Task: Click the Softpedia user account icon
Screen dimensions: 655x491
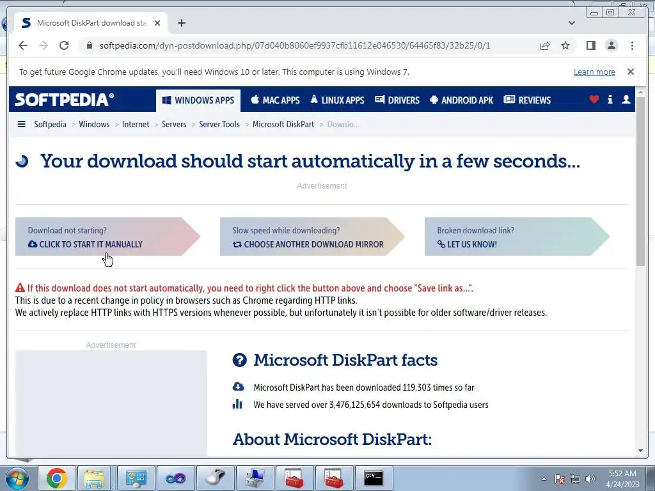Action: tap(626, 99)
